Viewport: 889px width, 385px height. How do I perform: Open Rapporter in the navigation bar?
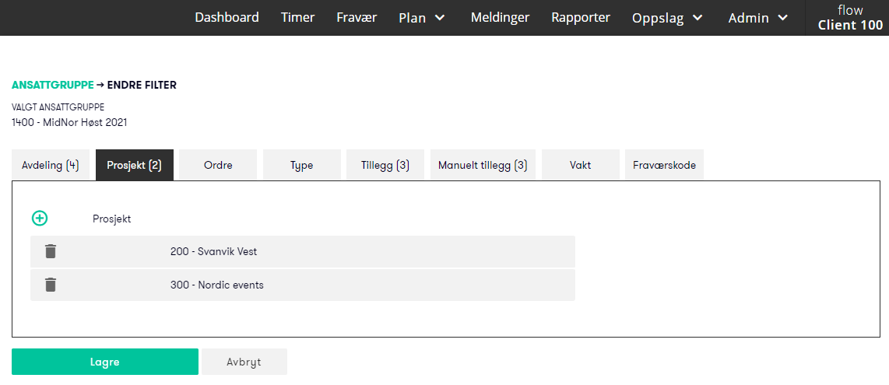tap(581, 17)
